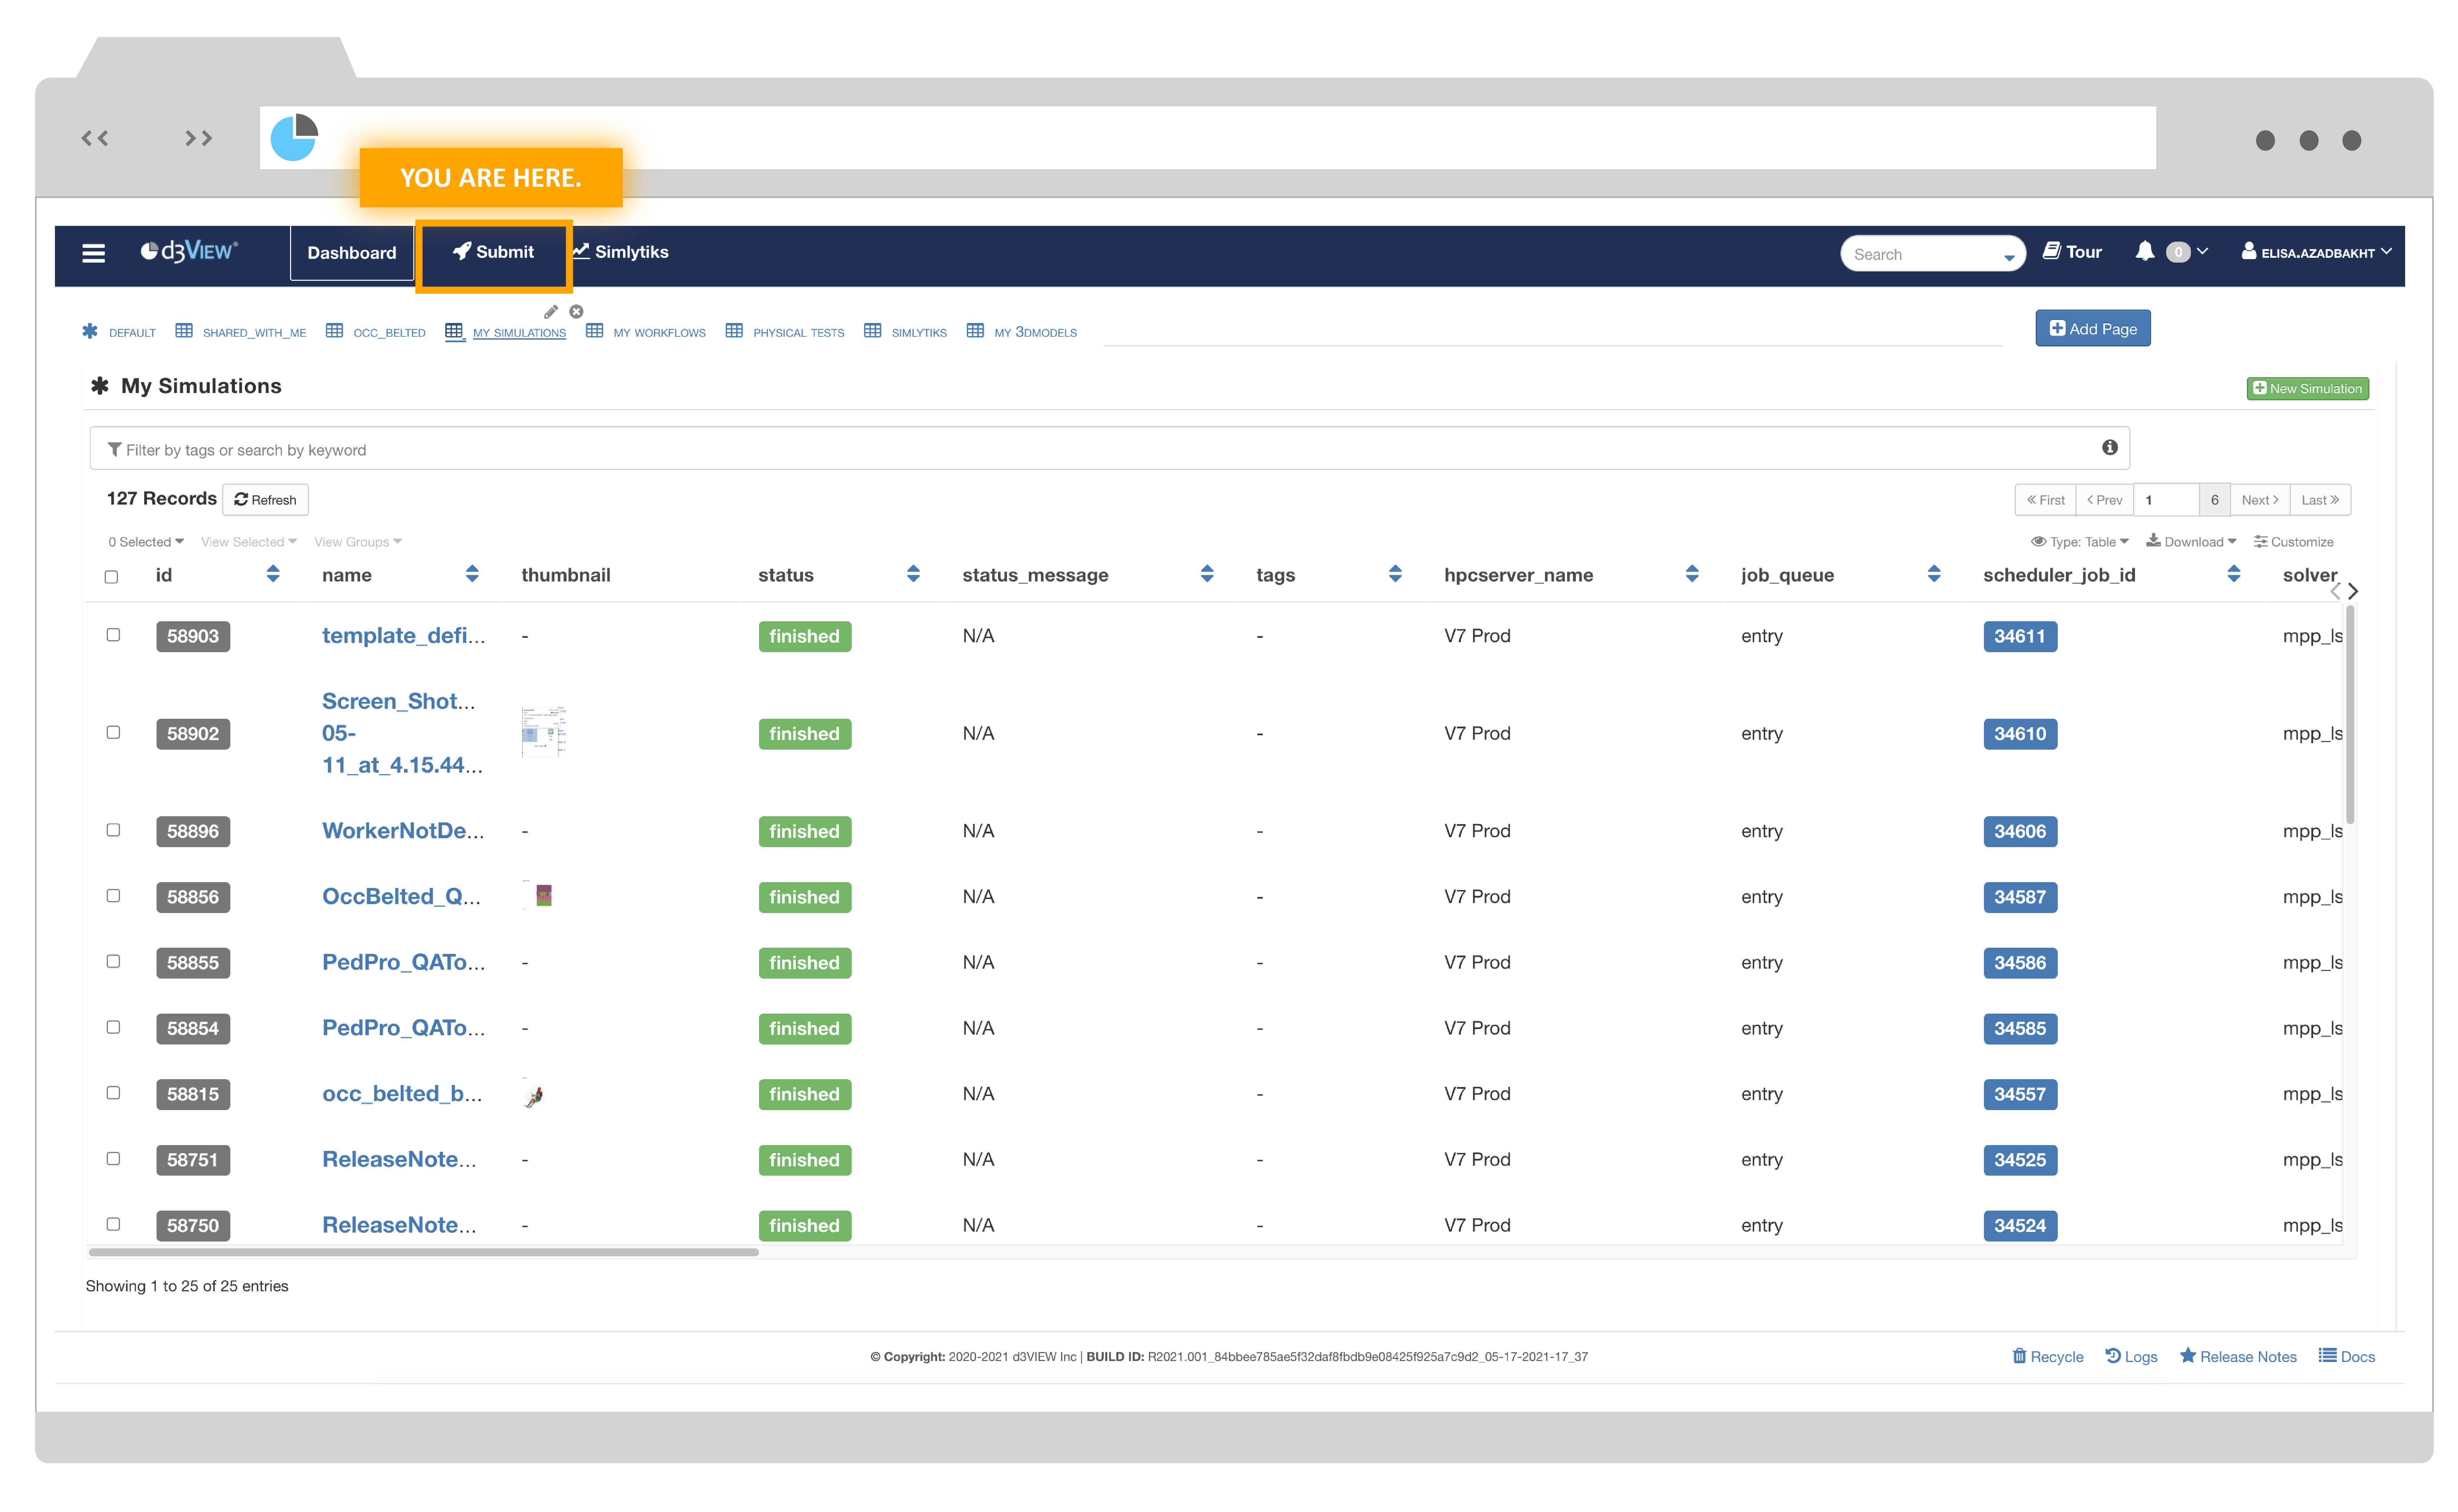Switch to MY WORKFLOWS page tab
Image resolution: width=2458 pixels, height=1512 pixels.
pos(646,332)
